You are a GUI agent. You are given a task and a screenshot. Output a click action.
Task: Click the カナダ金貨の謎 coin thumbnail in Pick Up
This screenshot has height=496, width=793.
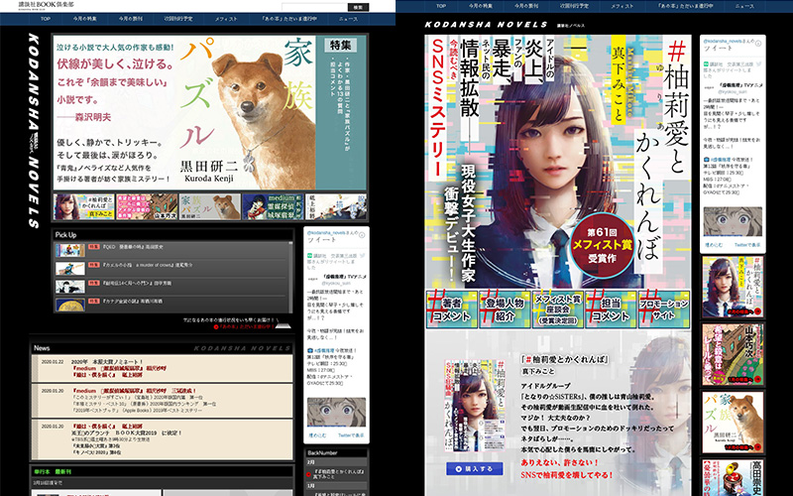click(70, 306)
